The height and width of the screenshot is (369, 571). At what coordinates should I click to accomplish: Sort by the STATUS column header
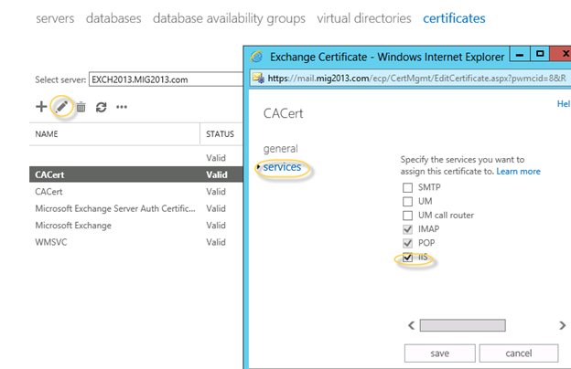pyautogui.click(x=220, y=134)
